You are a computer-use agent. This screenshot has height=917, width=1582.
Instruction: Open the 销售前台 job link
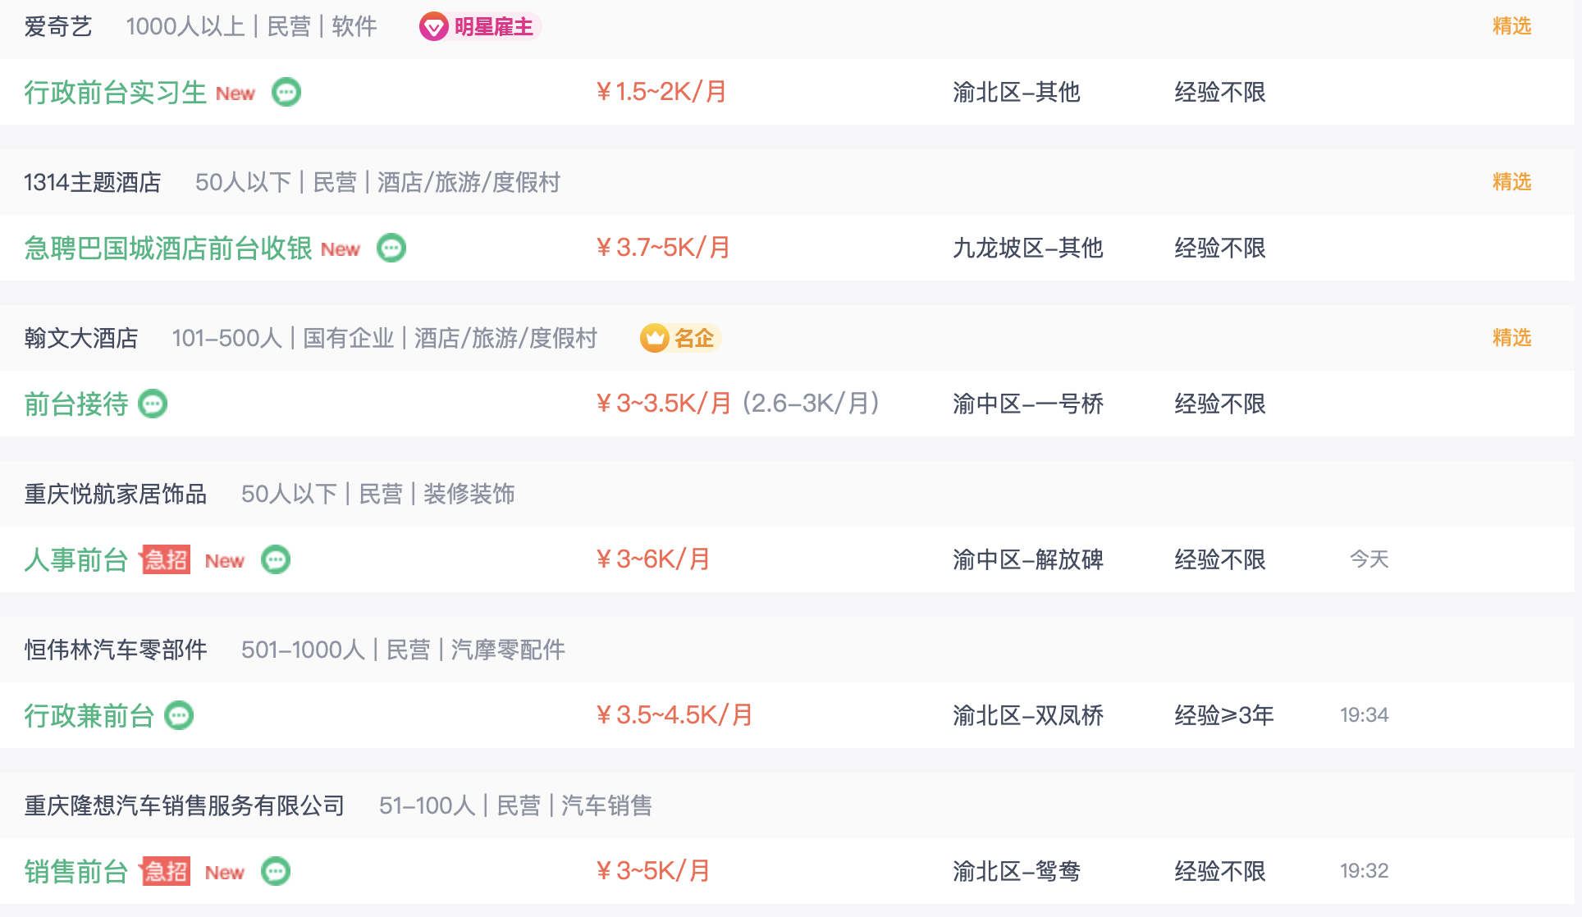tap(76, 871)
